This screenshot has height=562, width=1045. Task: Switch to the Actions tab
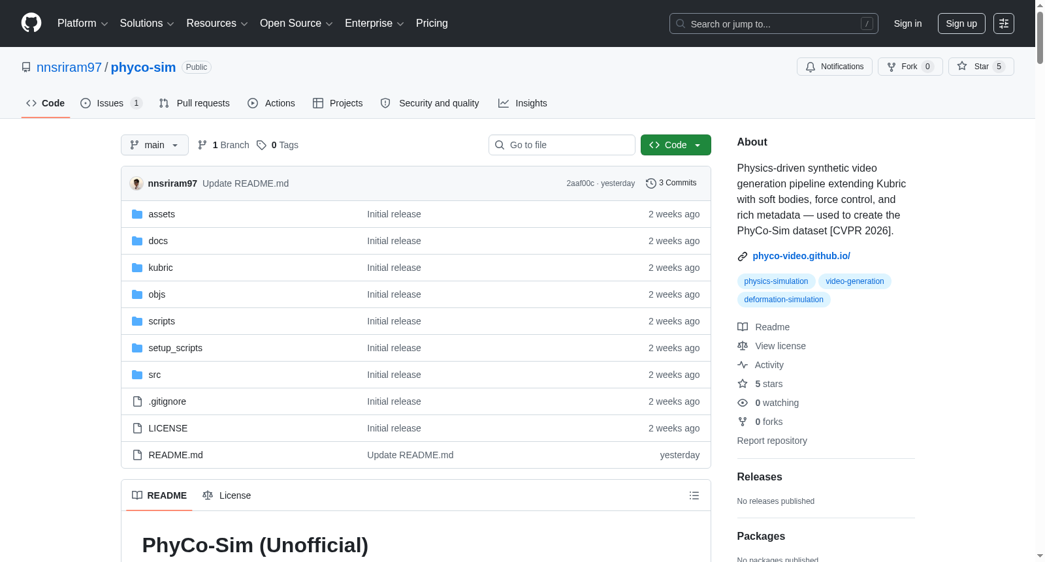tap(271, 103)
